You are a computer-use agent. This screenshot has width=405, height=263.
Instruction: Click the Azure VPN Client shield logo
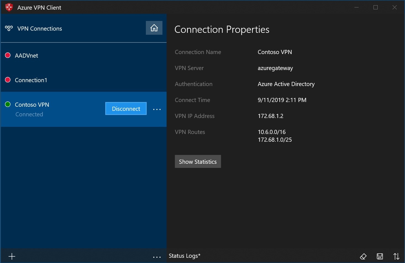9,7
